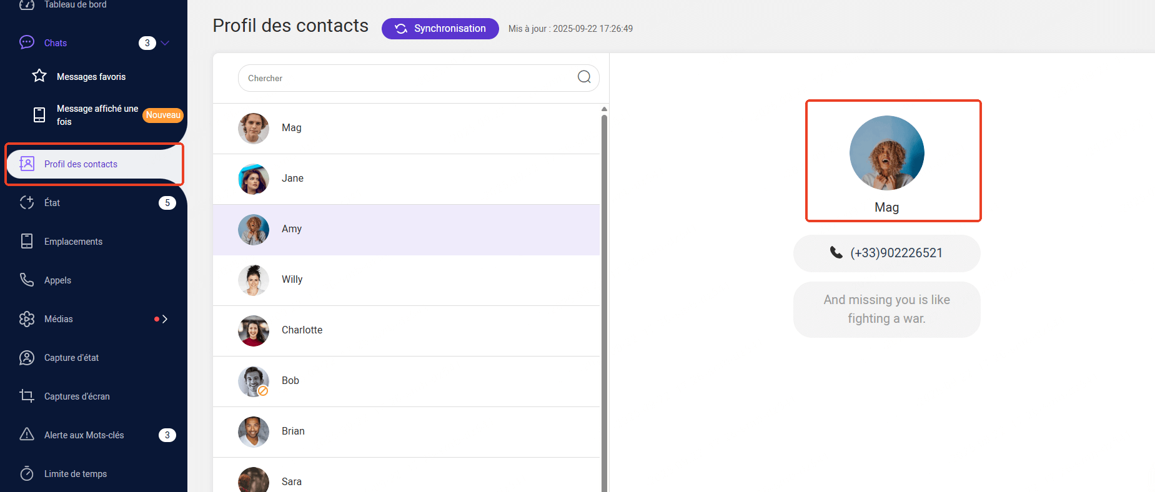Click Mag's large profile picture
This screenshot has height=492, width=1155.
886,153
